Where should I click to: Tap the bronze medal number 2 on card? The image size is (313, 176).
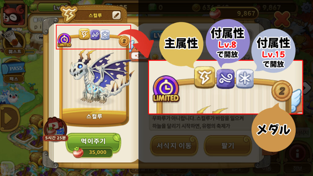pyautogui.click(x=124, y=41)
